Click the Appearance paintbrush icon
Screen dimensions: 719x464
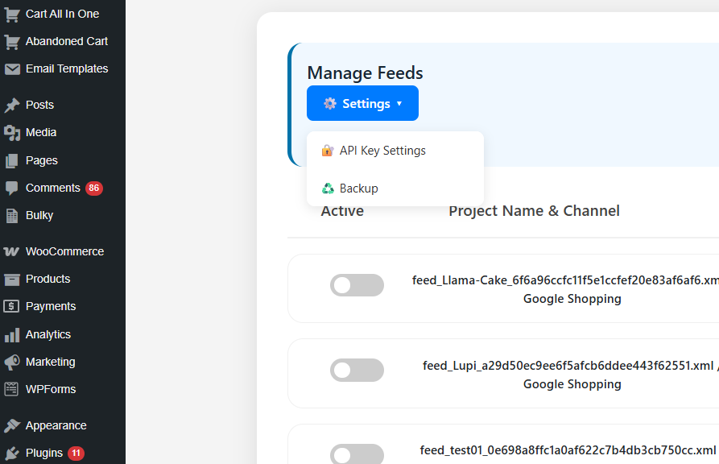(x=12, y=426)
